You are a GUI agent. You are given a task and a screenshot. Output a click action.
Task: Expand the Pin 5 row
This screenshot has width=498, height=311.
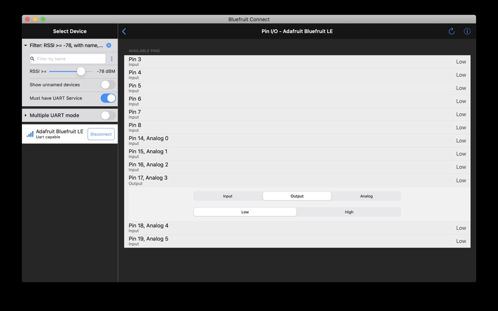297,88
